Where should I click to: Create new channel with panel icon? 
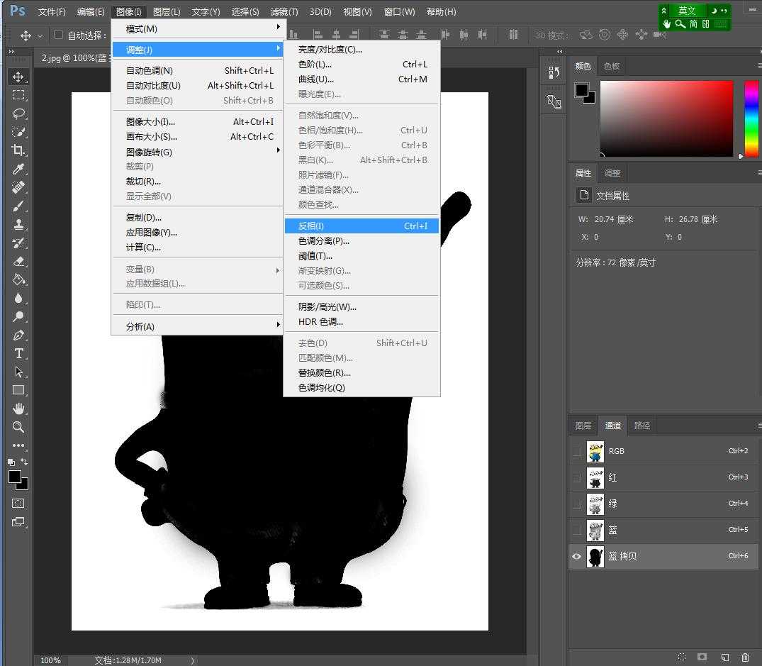point(724,657)
